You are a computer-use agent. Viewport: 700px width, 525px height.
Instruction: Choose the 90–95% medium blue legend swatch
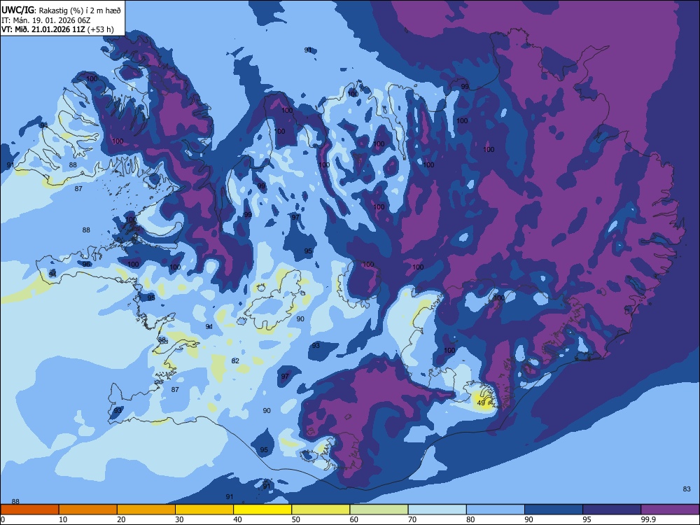point(554,510)
